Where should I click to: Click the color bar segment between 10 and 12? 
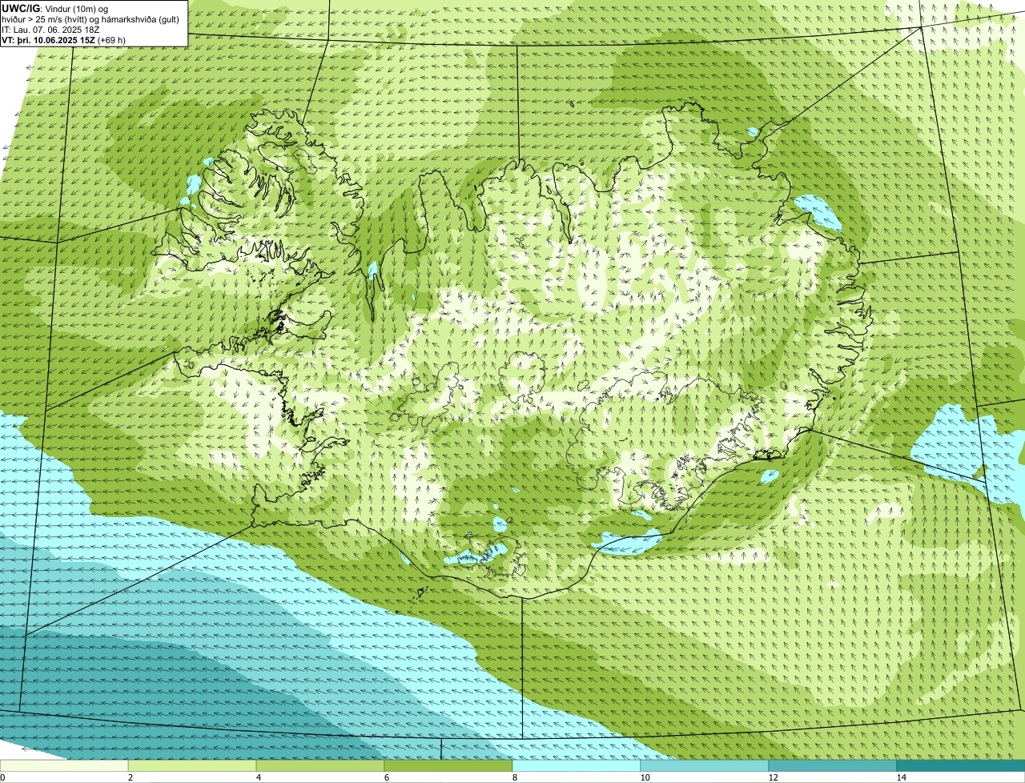705,766
